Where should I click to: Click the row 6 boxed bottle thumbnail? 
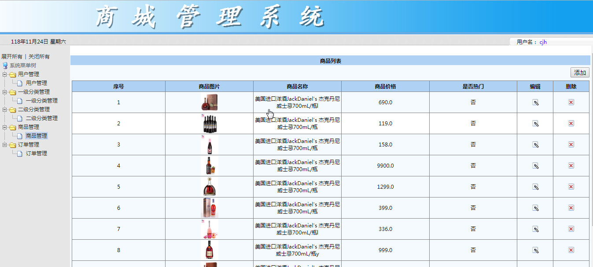209,208
